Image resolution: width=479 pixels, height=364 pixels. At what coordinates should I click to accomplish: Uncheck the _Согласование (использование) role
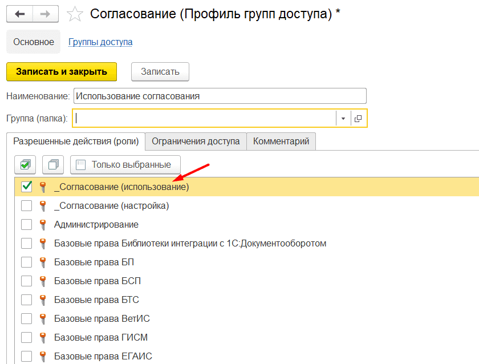click(x=27, y=187)
